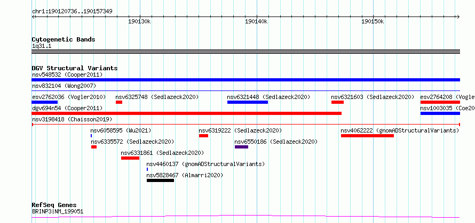Select the dgv694n54 (Cooper2011) long red bar
Viewport: 475px width, 223px height.
coord(187,113)
